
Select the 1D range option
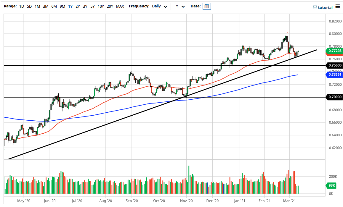click(21, 6)
